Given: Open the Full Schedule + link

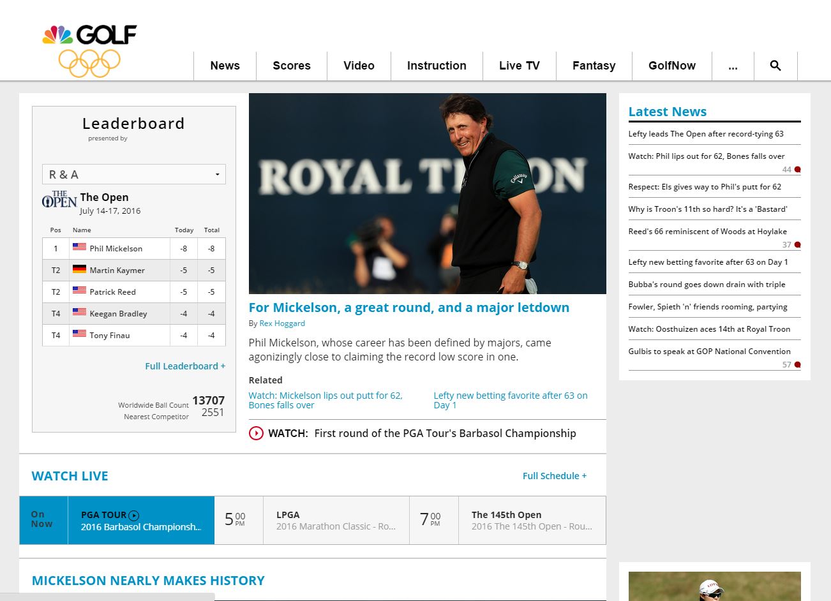Looking at the screenshot, I should 555,476.
